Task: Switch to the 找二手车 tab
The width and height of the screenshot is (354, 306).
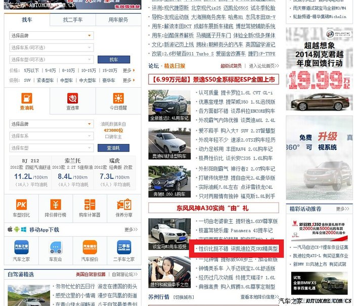Action: coord(72,20)
